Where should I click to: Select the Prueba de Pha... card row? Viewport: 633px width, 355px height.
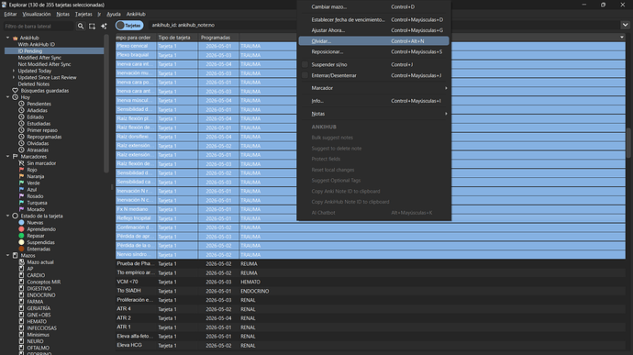371,263
